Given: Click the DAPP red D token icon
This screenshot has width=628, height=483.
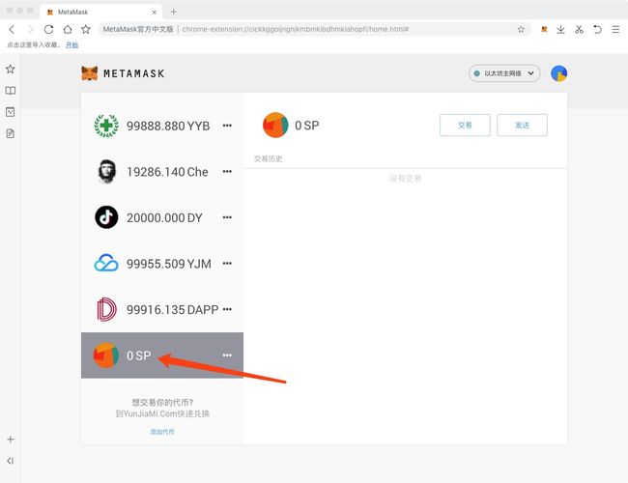Looking at the screenshot, I should [106, 309].
